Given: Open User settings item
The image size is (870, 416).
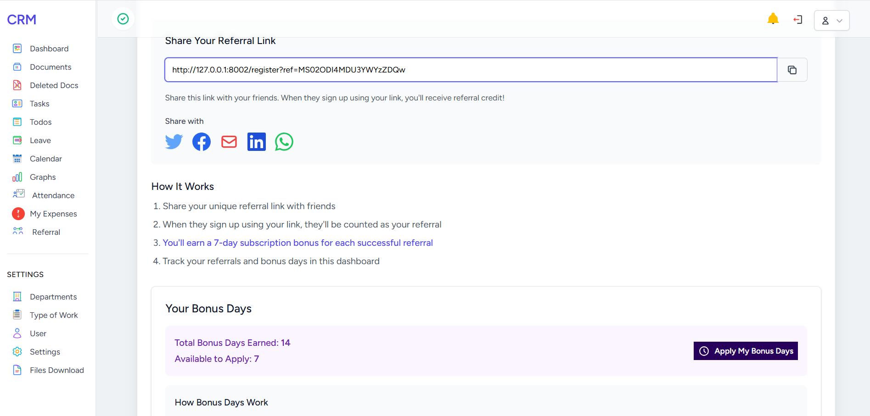Looking at the screenshot, I should [x=38, y=333].
